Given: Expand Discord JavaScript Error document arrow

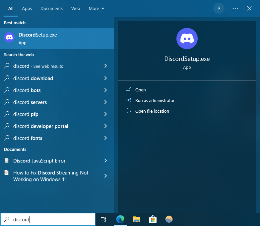Looking at the screenshot, I should (x=105, y=161).
